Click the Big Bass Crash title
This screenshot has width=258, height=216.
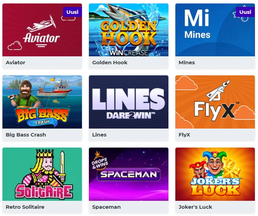26,135
